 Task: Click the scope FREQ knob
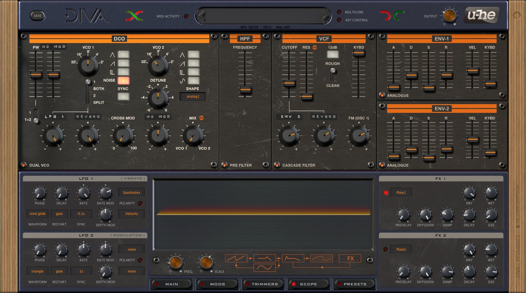[175, 262]
